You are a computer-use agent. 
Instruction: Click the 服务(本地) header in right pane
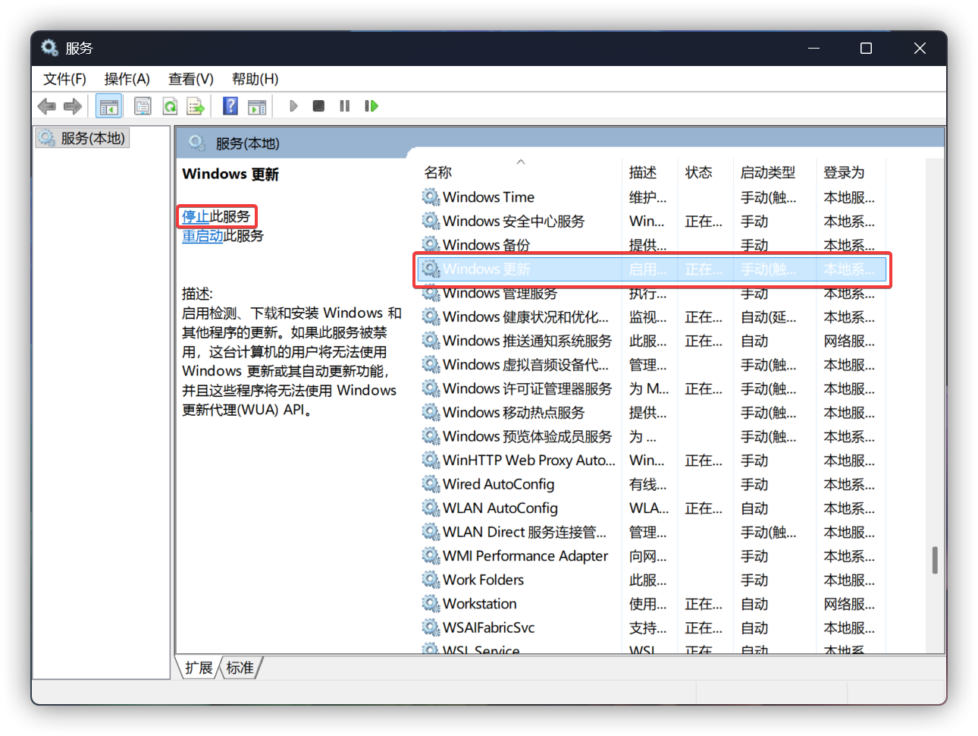[247, 143]
